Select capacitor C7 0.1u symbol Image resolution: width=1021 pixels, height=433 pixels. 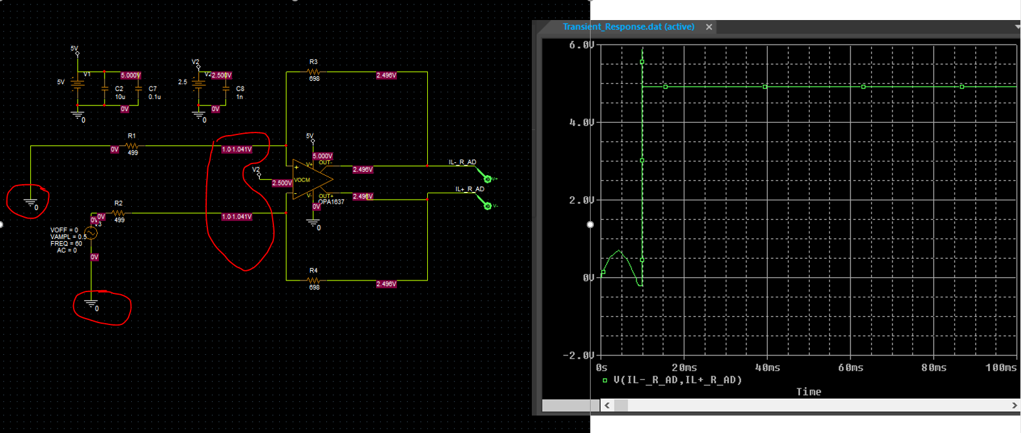(x=138, y=89)
